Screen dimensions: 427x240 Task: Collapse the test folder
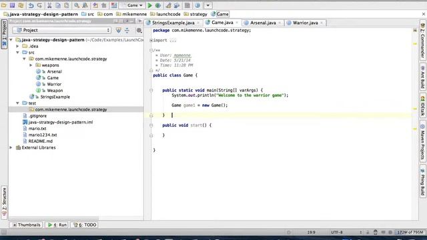point(18,103)
